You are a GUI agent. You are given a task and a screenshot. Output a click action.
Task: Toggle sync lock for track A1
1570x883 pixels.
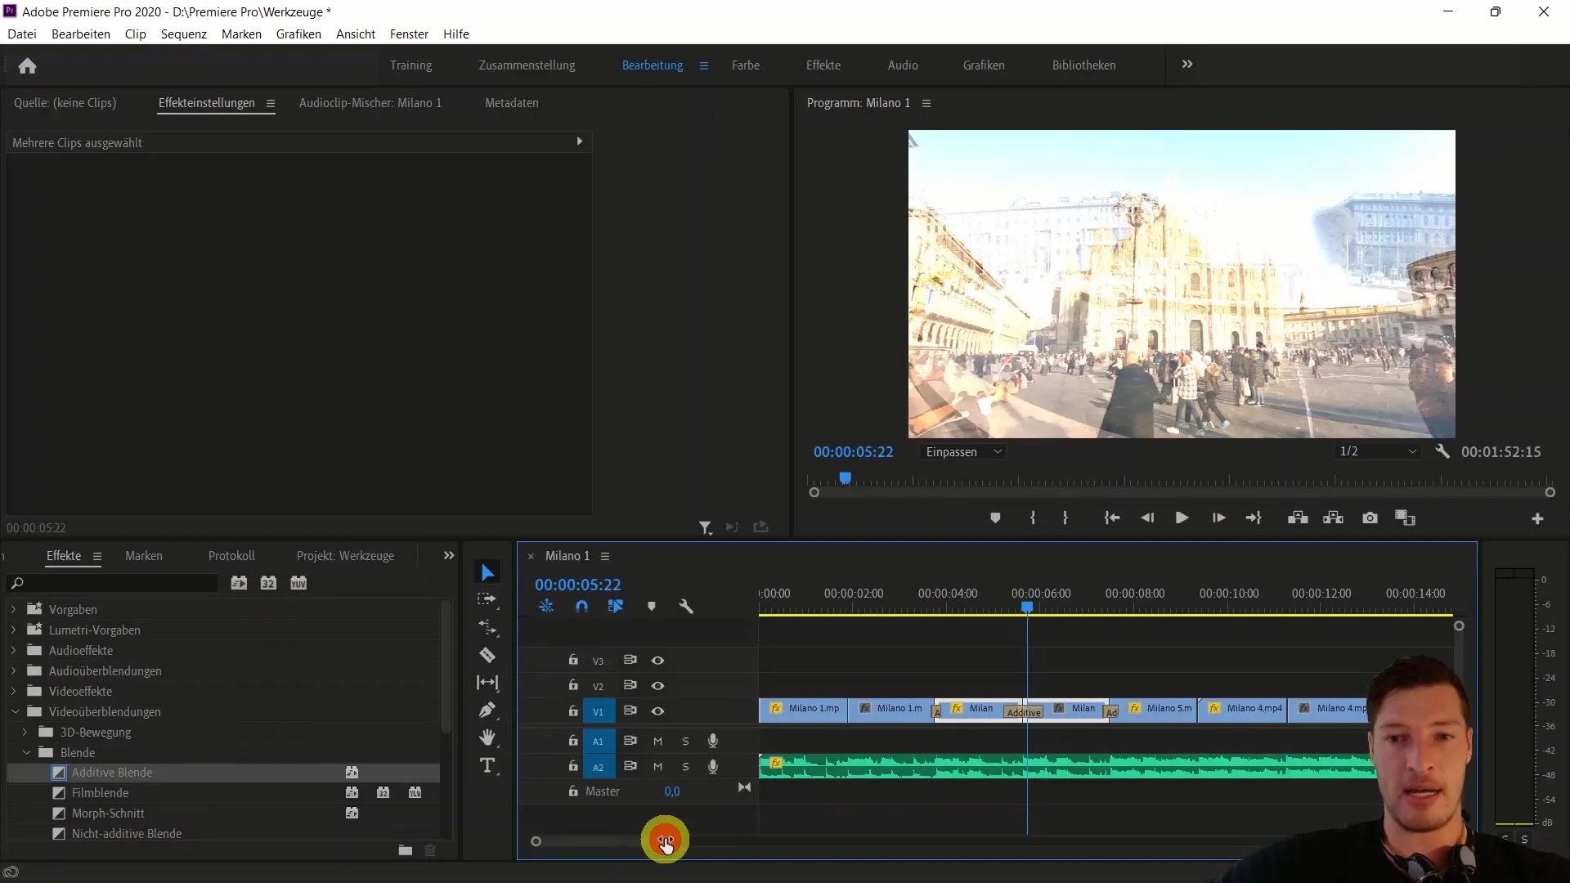point(630,742)
